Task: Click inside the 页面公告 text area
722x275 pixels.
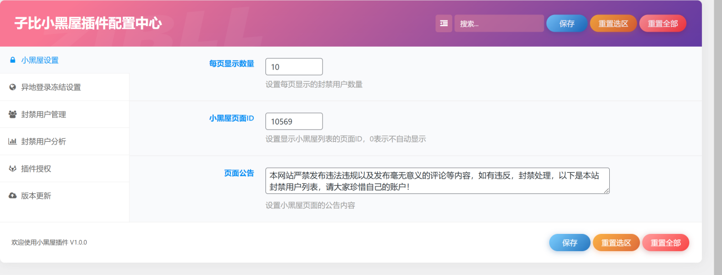Action: [437, 181]
